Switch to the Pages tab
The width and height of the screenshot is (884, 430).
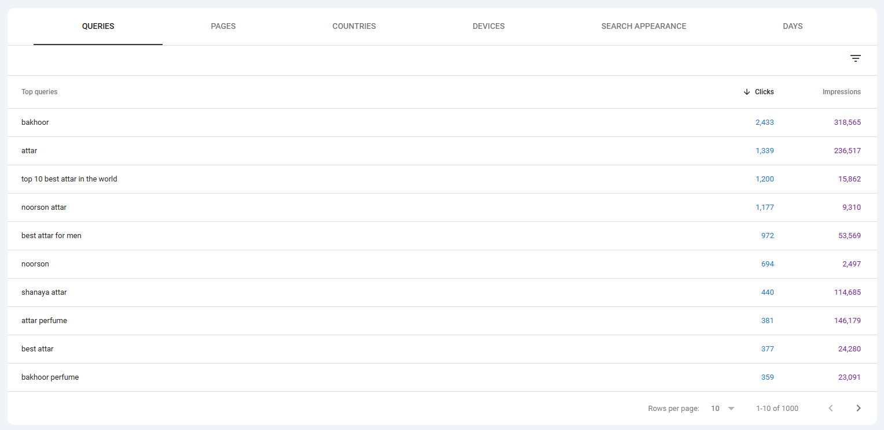coord(223,26)
